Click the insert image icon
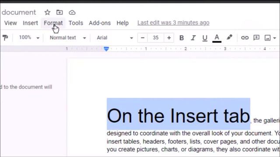Image resolution: width=280 pixels, height=157 pixels. [267, 38]
